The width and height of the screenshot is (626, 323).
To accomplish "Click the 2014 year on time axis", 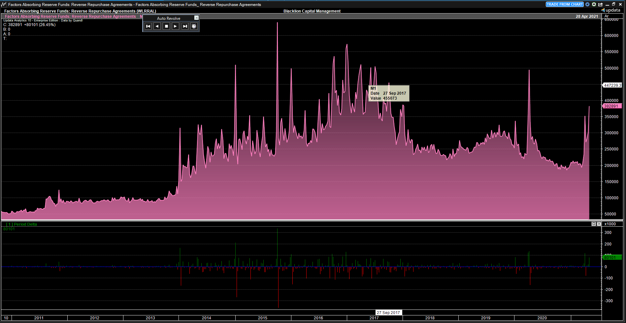I will [x=207, y=318].
